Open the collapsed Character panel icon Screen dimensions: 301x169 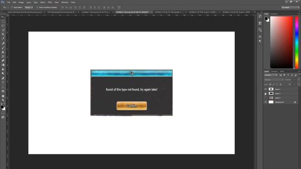click(x=260, y=37)
